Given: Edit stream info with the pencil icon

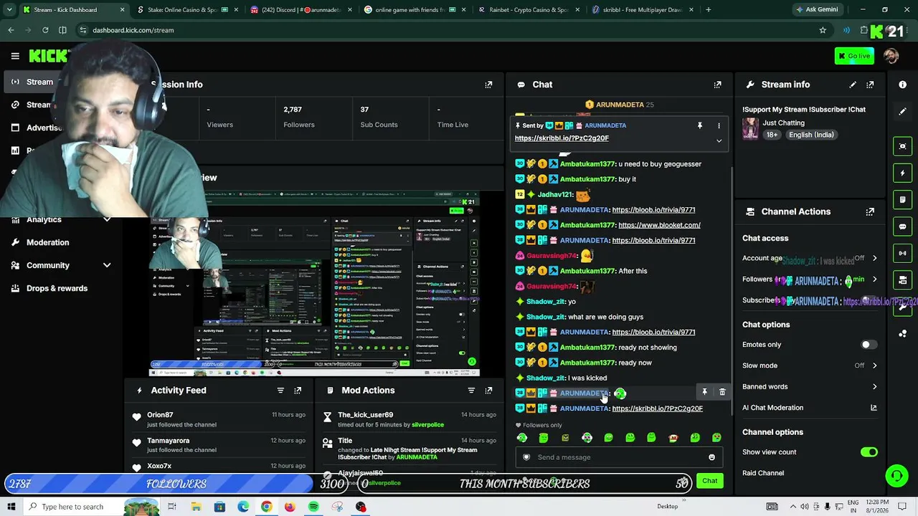Looking at the screenshot, I should [x=853, y=85].
